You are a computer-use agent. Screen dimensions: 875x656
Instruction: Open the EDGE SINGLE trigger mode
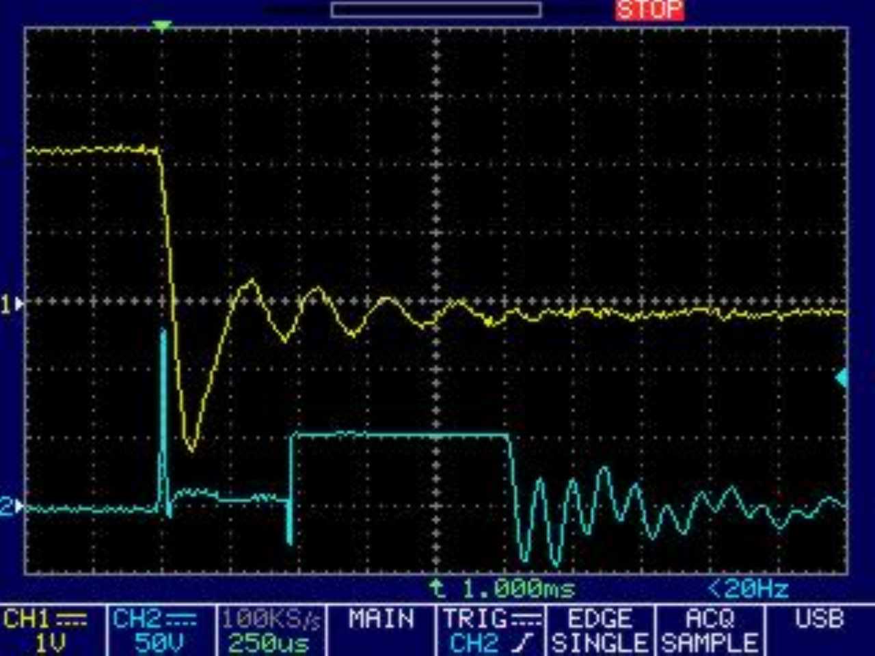(x=600, y=631)
